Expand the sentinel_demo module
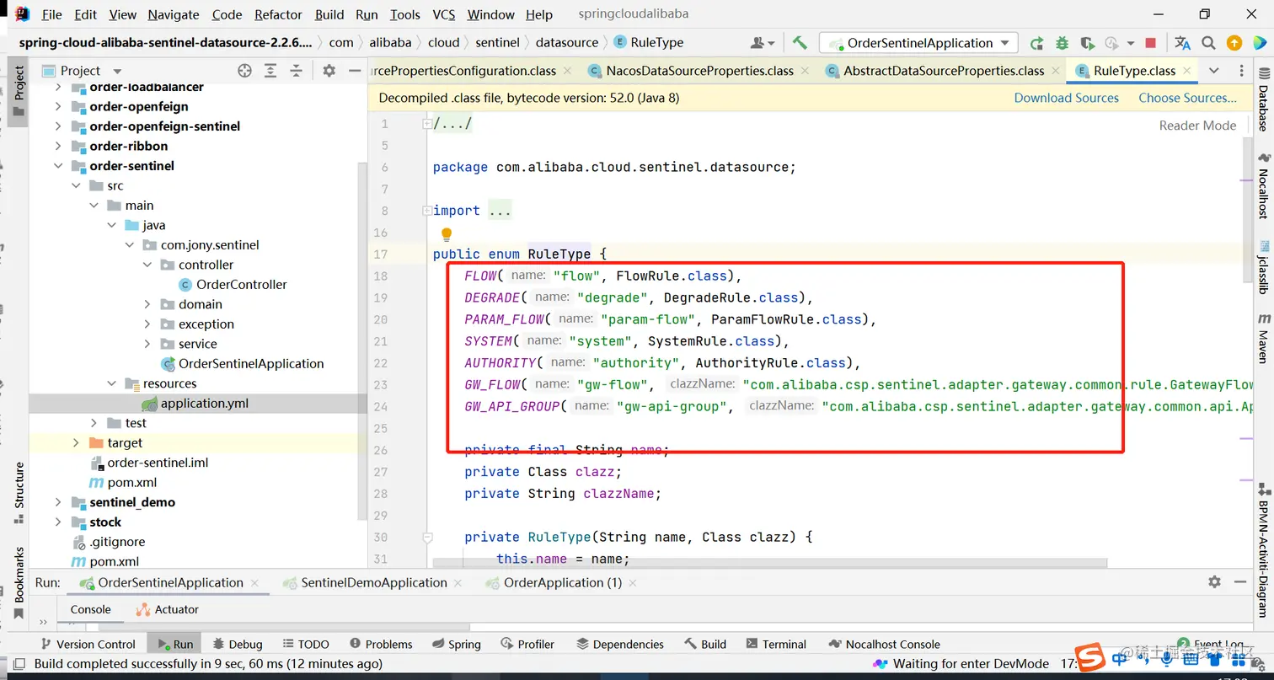 [57, 502]
